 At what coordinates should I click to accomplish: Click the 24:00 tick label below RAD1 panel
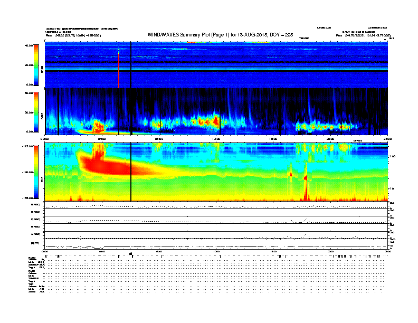pyautogui.click(x=387, y=139)
